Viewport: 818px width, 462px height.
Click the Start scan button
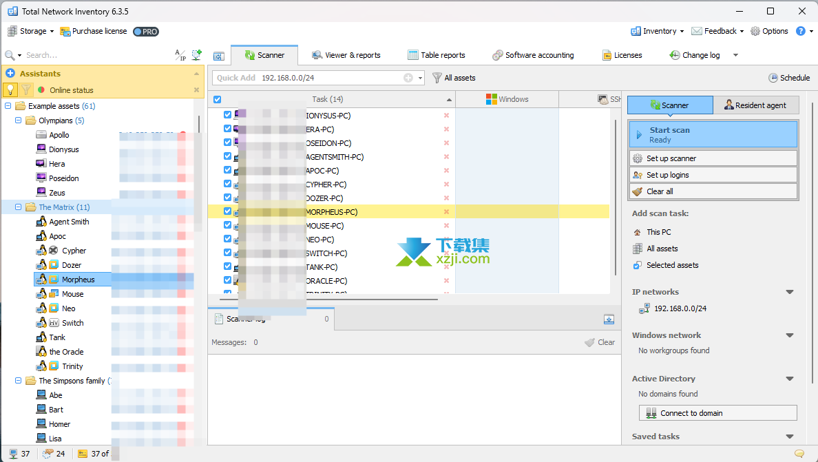pos(713,134)
